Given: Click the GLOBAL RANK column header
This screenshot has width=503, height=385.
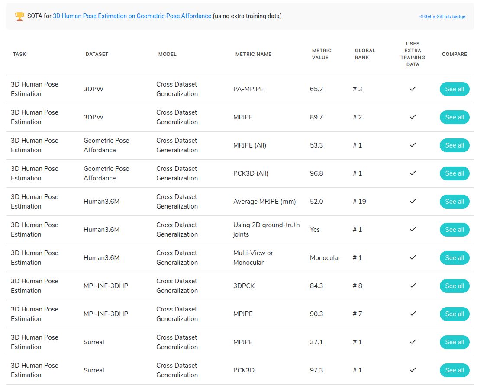Looking at the screenshot, I should (x=365, y=54).
